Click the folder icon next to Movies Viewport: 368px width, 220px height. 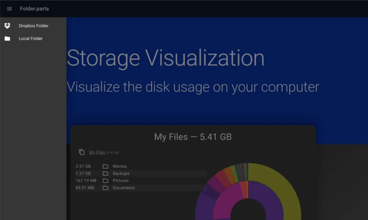[105, 166]
